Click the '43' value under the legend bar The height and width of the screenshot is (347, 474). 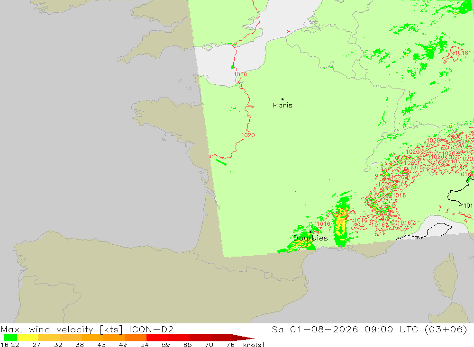coord(101,345)
